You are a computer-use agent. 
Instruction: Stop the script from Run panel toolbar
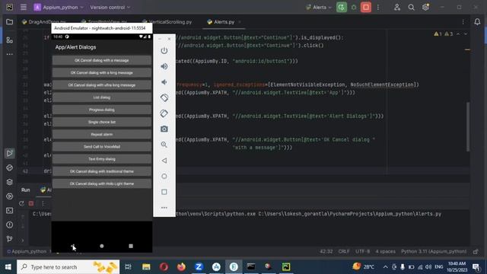[x=31, y=203]
